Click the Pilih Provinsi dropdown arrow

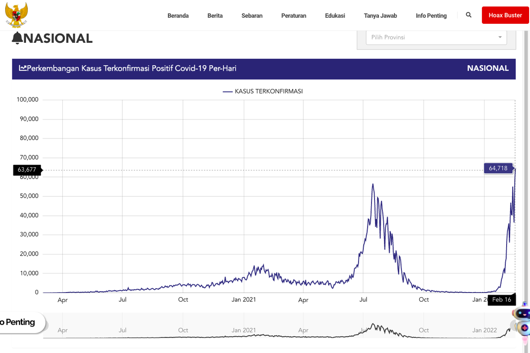[x=500, y=38]
